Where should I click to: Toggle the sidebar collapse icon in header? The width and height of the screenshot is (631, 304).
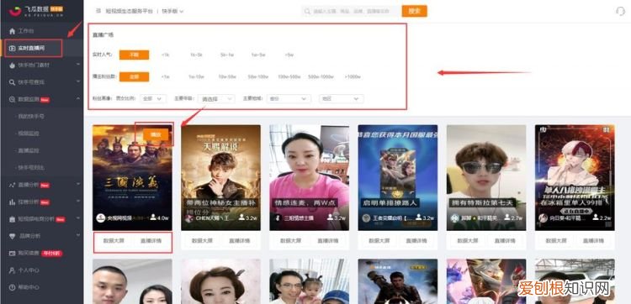pyautogui.click(x=98, y=11)
